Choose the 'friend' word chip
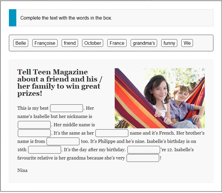222x193 pixels. point(70,43)
